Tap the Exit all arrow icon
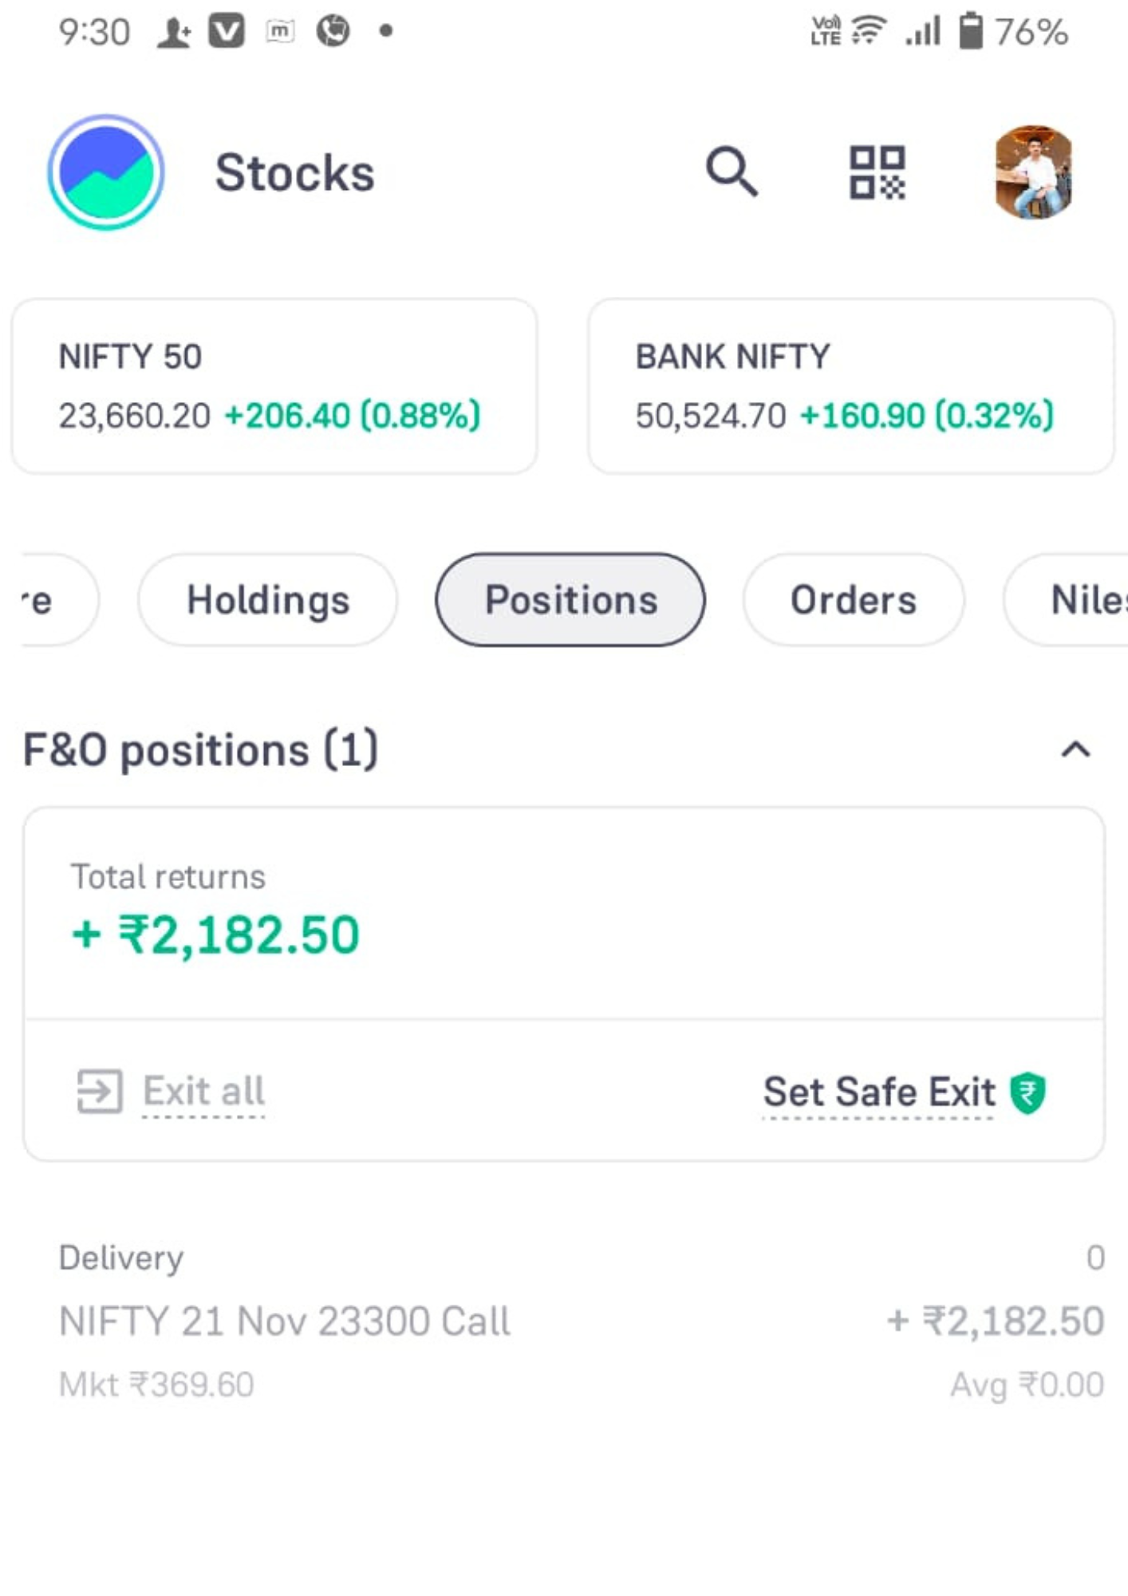 (x=100, y=1091)
